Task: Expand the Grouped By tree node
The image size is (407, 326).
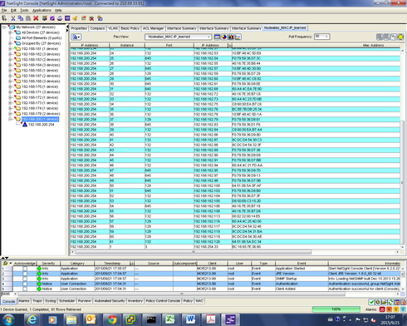Action: 10,43
